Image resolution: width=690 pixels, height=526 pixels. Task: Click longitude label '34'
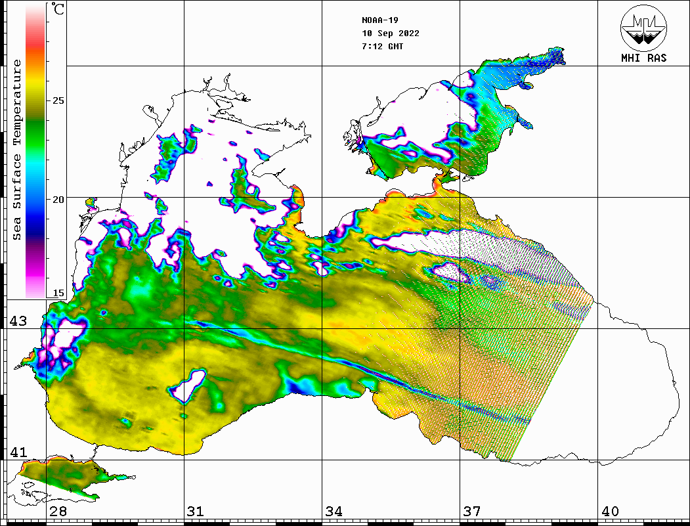click(334, 511)
